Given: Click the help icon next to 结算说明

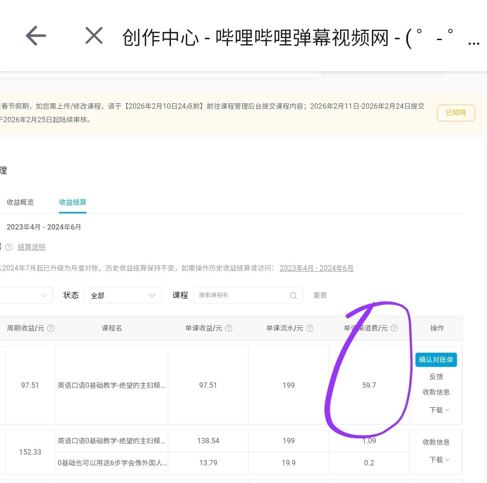Looking at the screenshot, I should click(x=9, y=247).
